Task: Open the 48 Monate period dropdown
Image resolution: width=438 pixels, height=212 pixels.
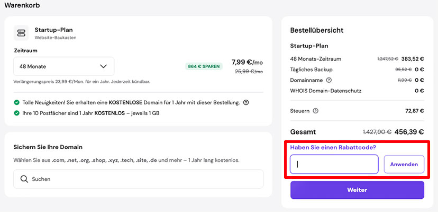Action: click(63, 66)
